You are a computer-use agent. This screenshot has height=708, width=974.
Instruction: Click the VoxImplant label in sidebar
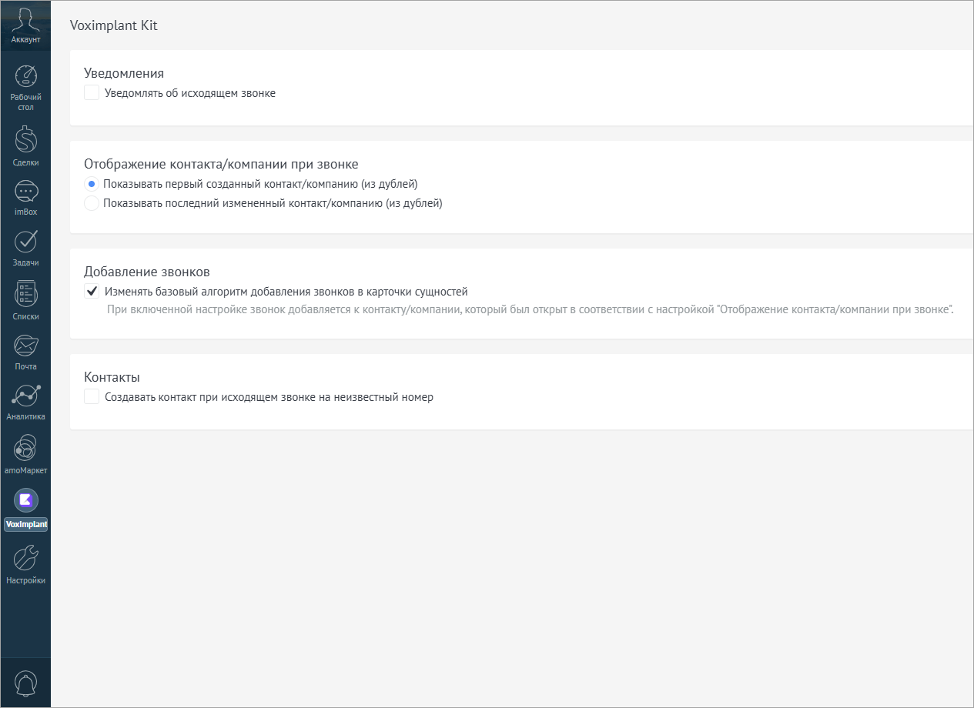[26, 525]
